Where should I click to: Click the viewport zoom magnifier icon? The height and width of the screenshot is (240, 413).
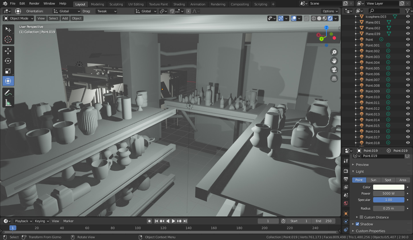pos(334,52)
